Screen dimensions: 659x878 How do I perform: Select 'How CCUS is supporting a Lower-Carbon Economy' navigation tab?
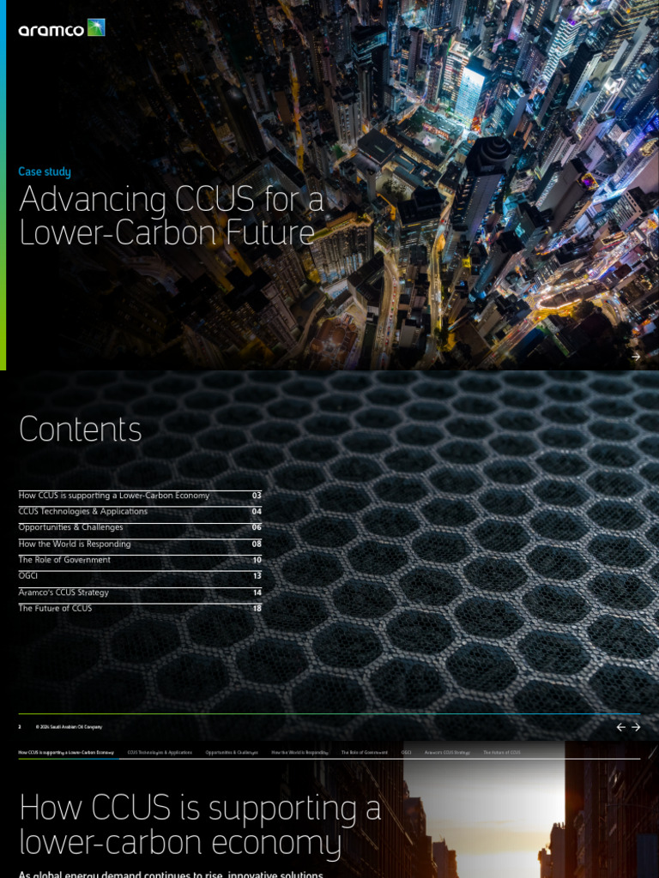tap(66, 753)
